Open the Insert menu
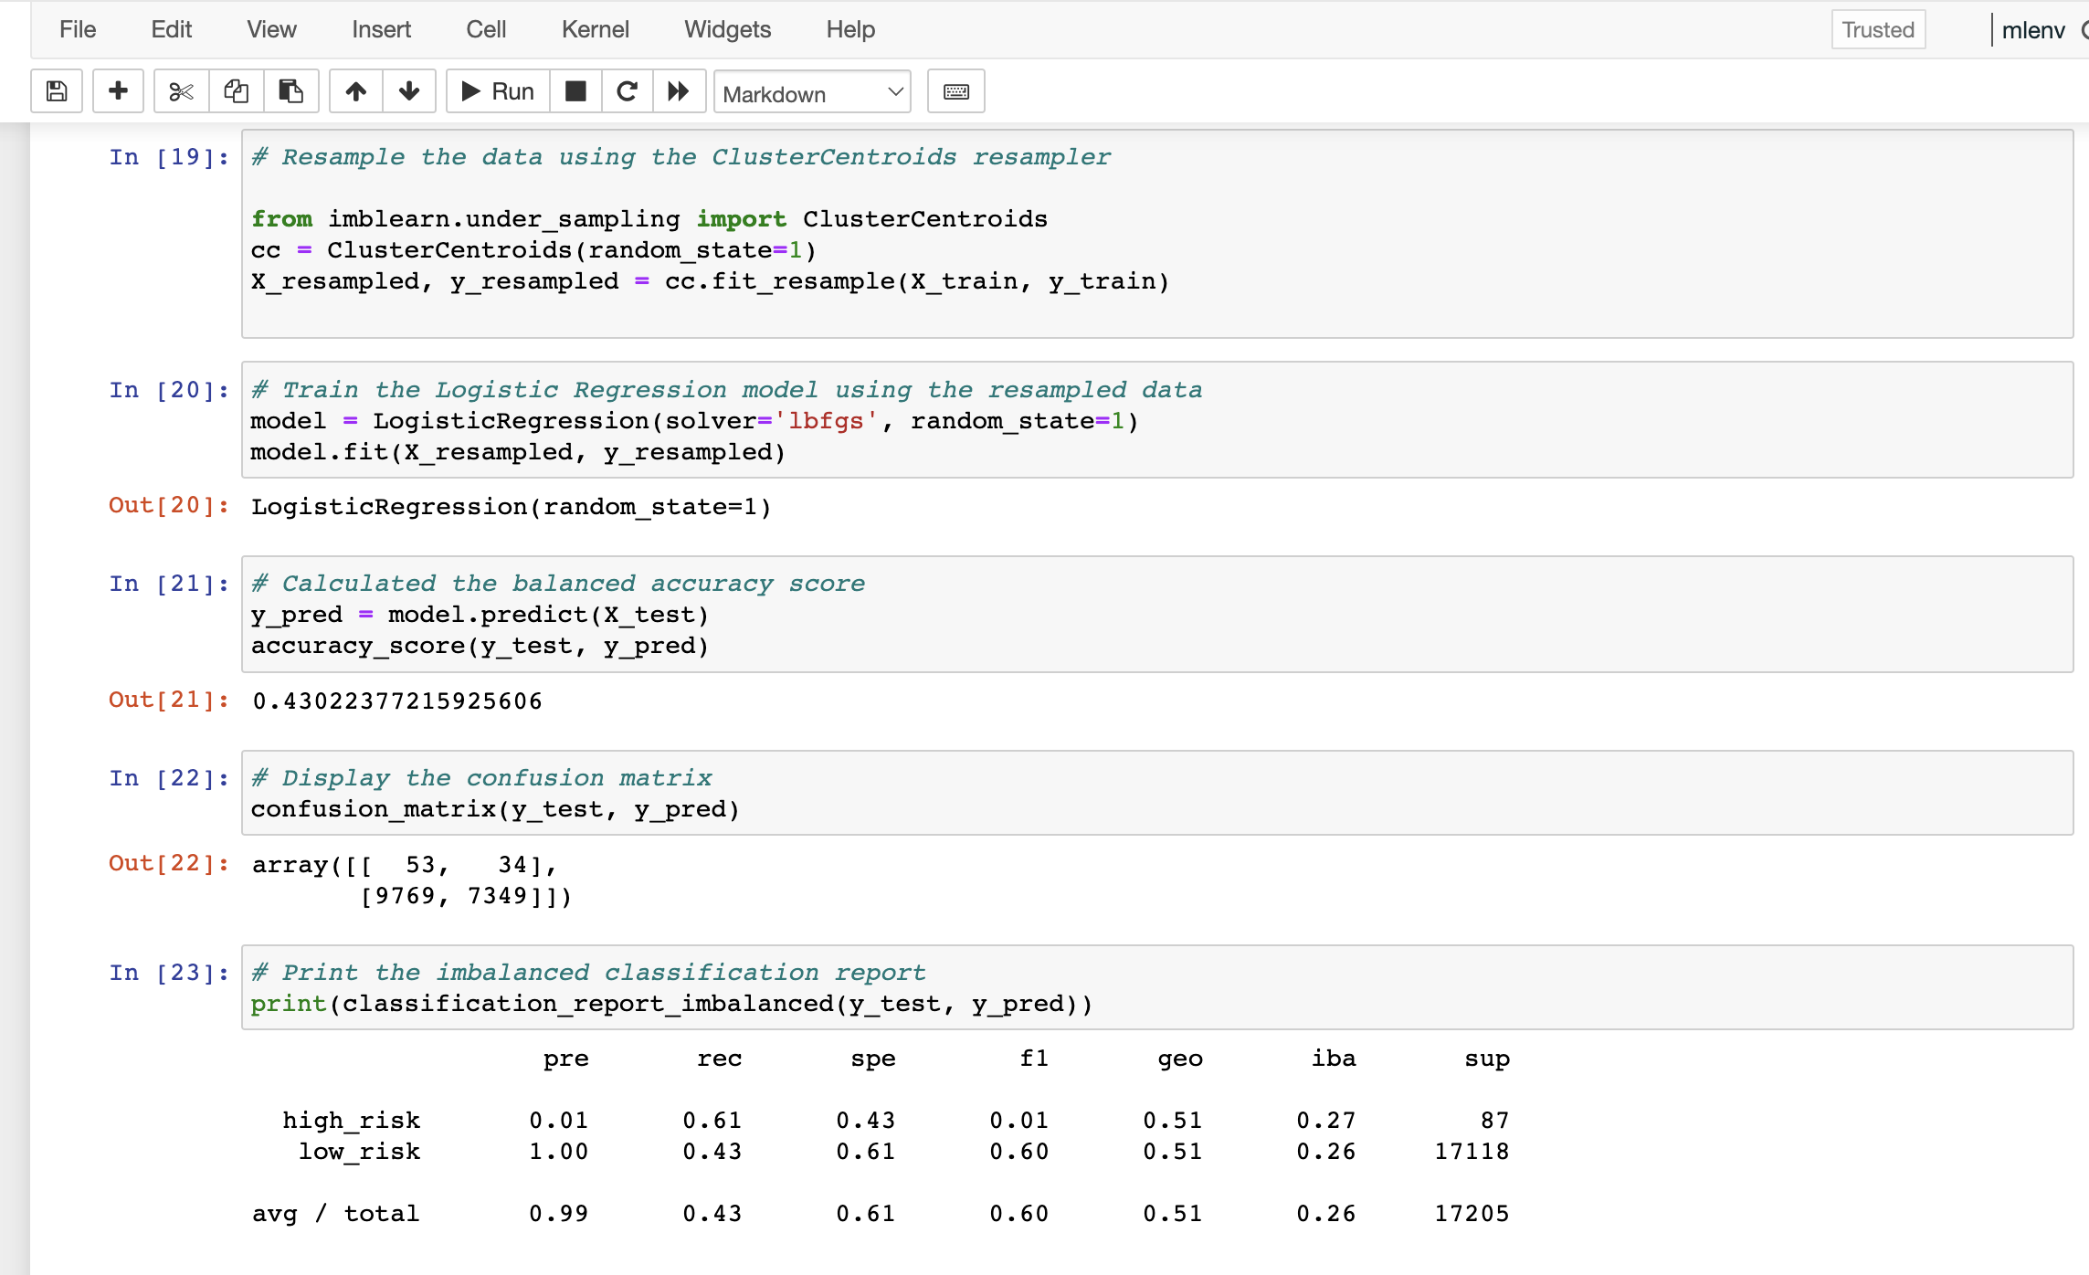2089x1275 pixels. pos(380,29)
